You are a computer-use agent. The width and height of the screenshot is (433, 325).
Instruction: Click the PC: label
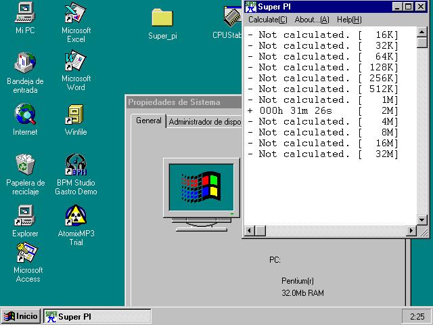click(275, 260)
